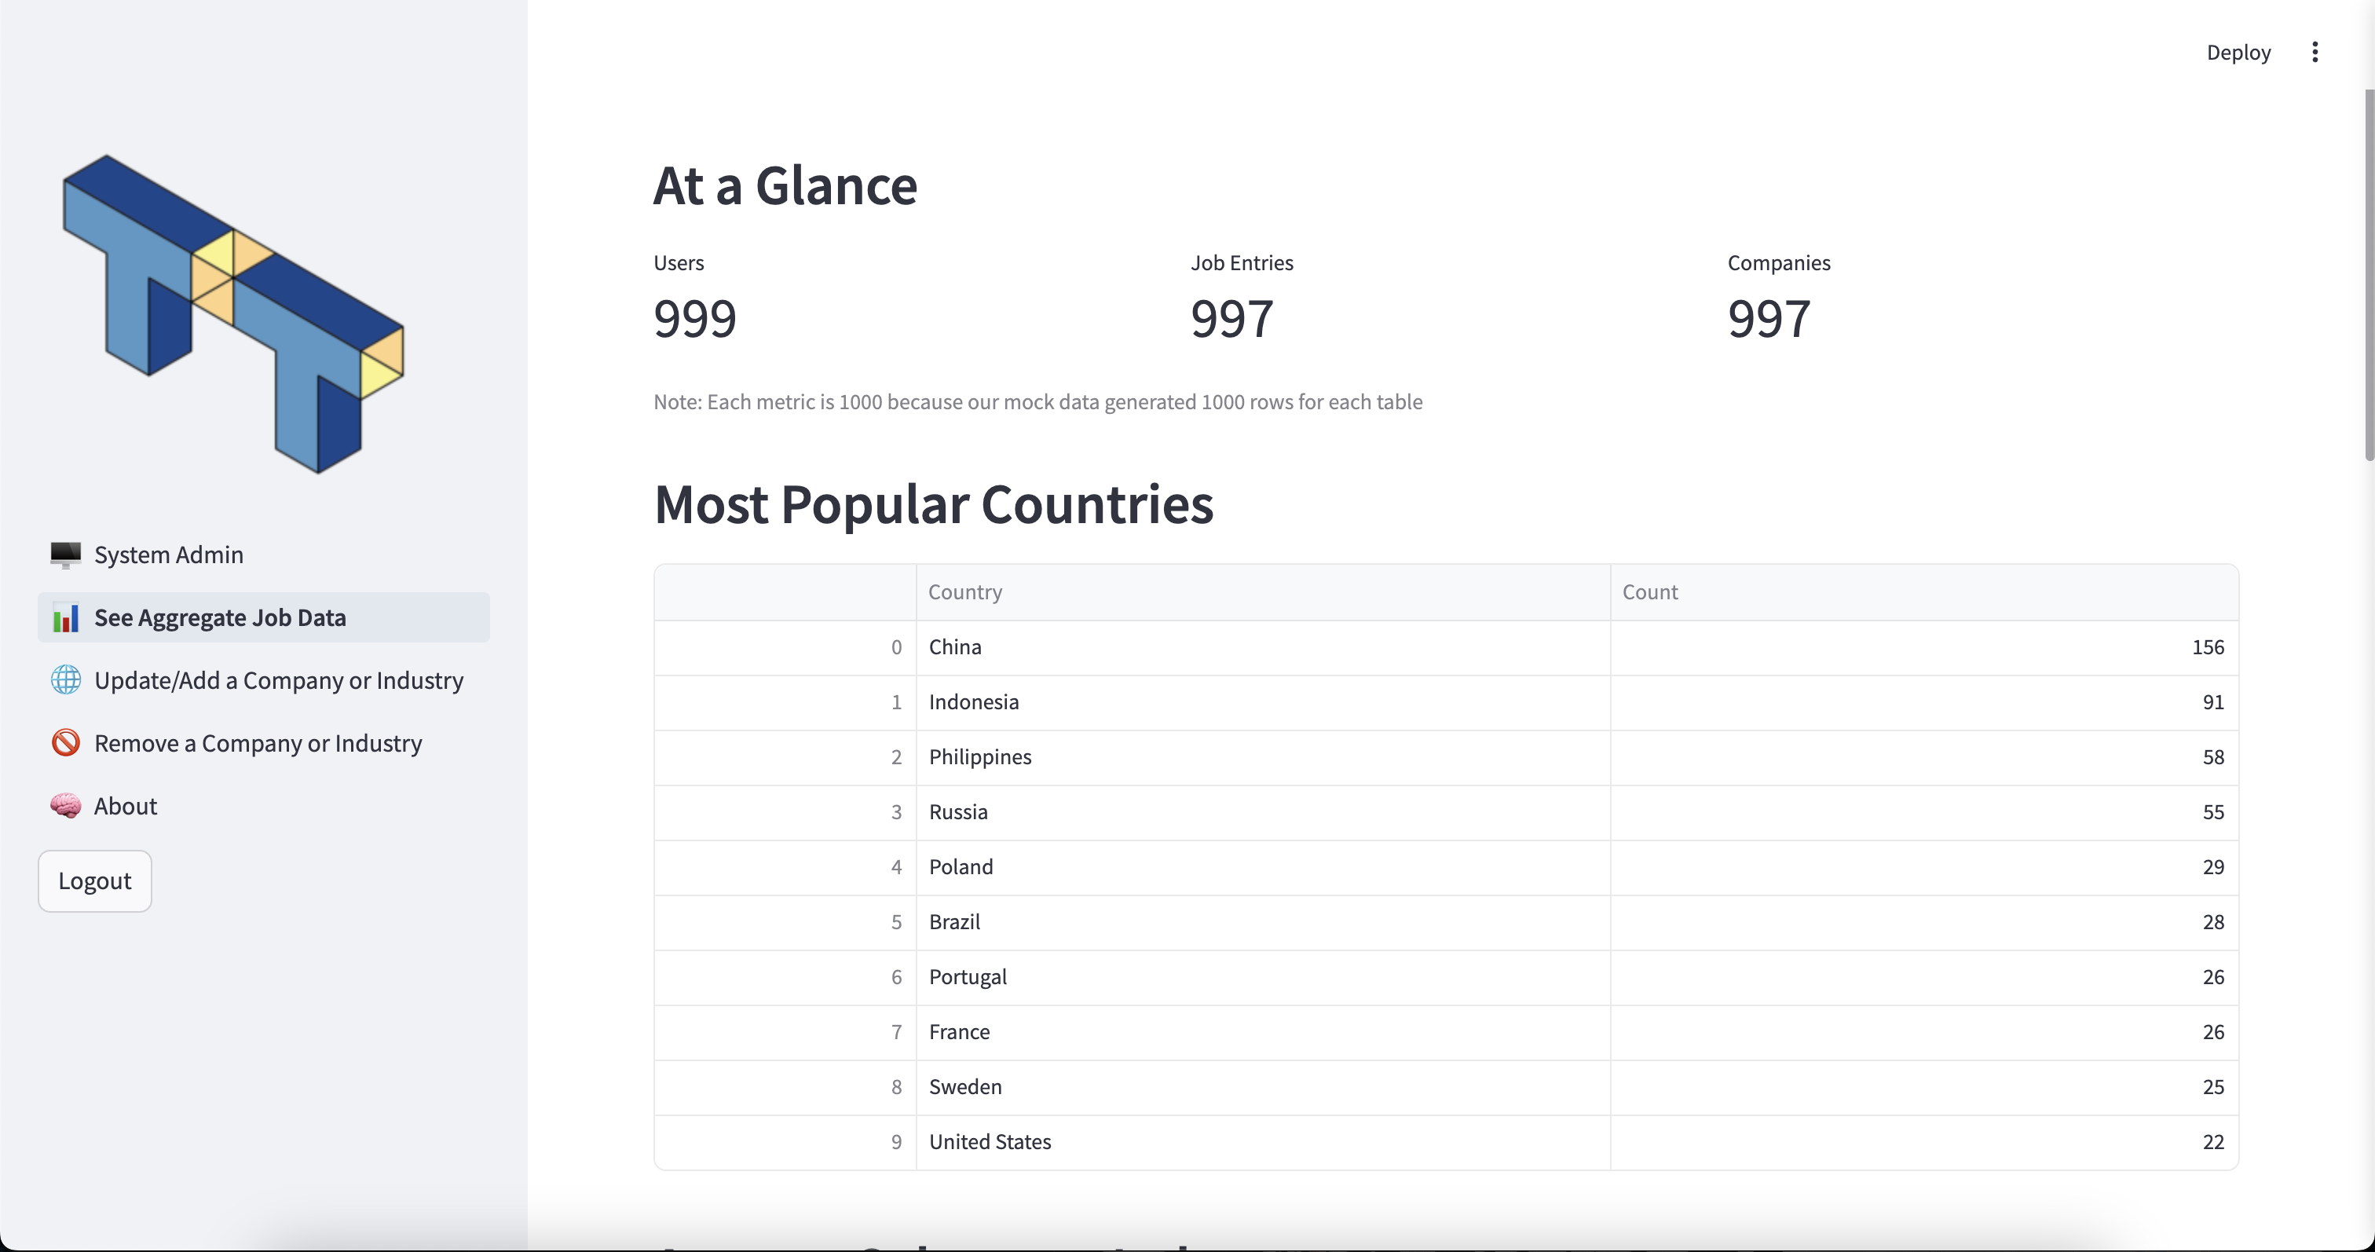Select the Poland cell
Image resolution: width=2375 pixels, height=1252 pixels.
click(x=1263, y=868)
